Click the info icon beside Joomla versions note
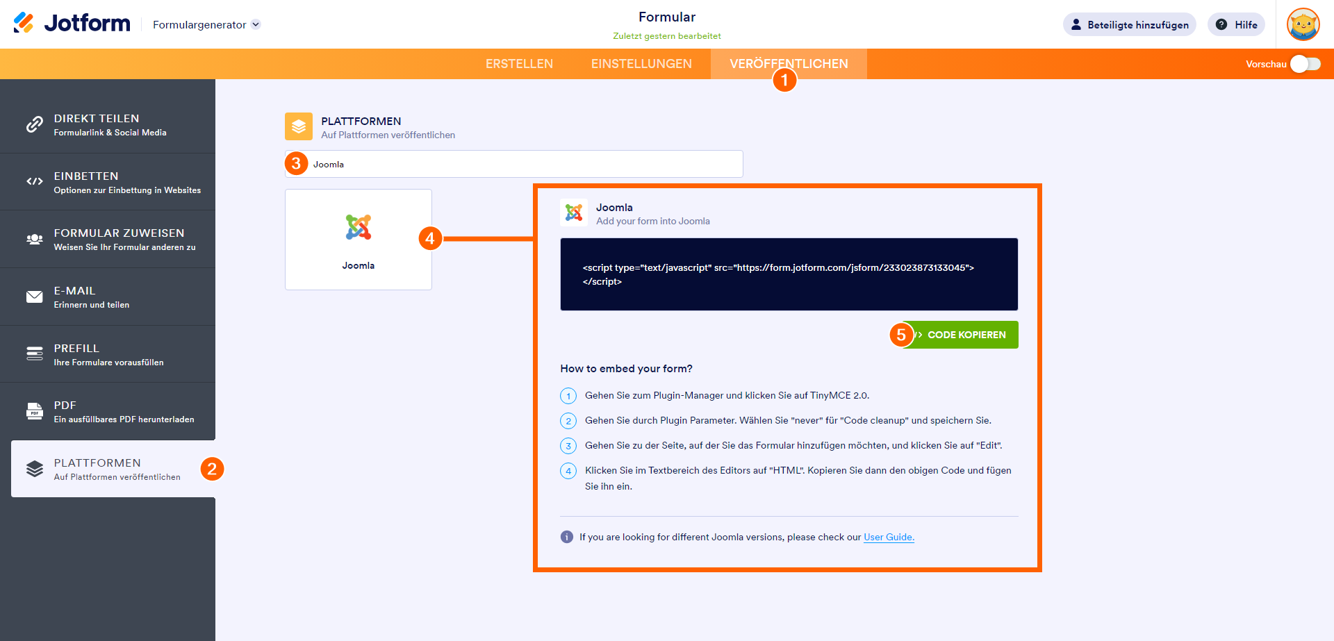 click(567, 537)
